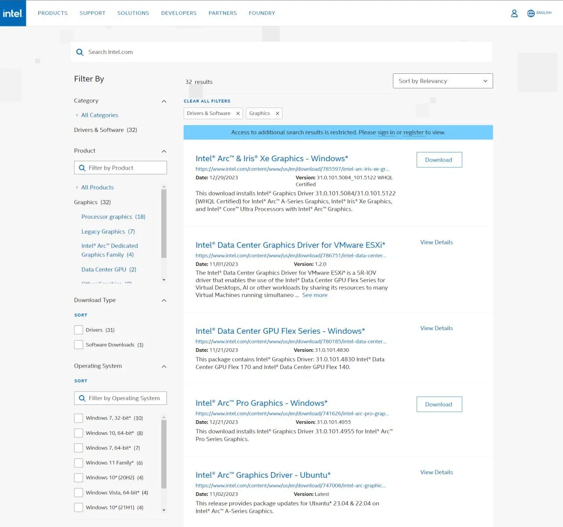
Task: Collapse the Category filter section
Action: pyautogui.click(x=164, y=101)
